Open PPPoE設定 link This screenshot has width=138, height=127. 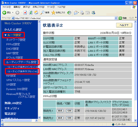point(13,44)
